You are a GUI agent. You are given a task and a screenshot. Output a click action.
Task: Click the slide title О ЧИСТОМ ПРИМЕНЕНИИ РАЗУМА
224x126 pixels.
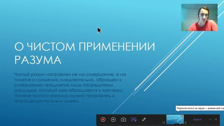pyautogui.click(x=85, y=53)
